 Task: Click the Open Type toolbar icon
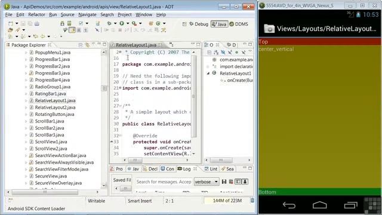11,30
